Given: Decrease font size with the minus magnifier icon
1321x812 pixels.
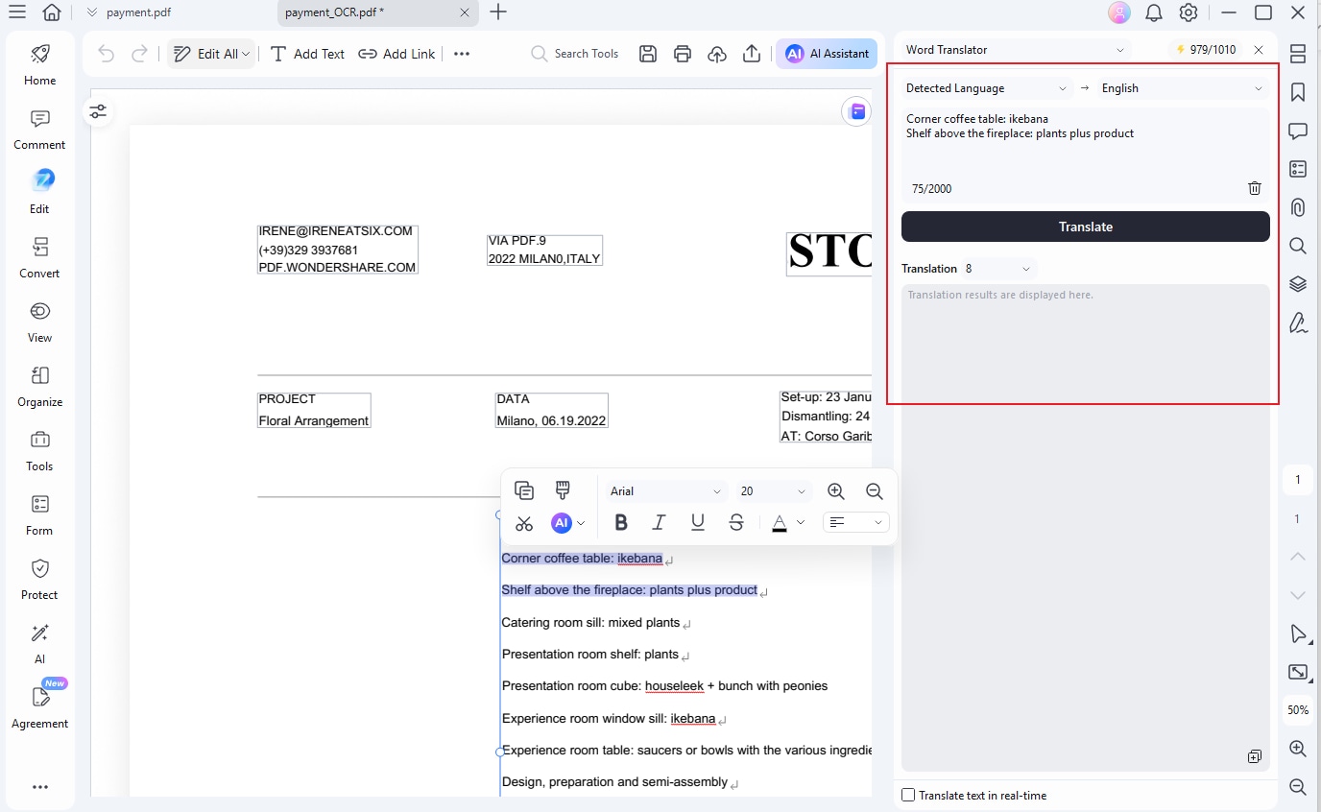Looking at the screenshot, I should (x=875, y=491).
